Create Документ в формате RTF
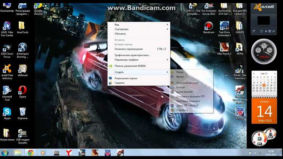283x159 pixels. coord(191,96)
